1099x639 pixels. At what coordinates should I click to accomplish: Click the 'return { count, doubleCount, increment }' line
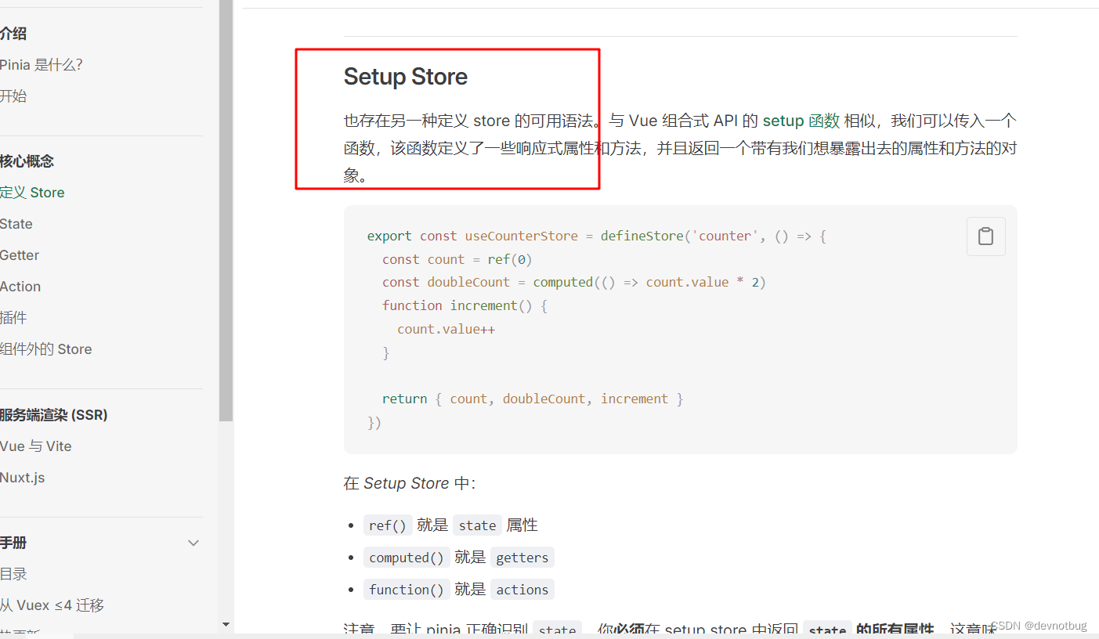[x=533, y=399]
